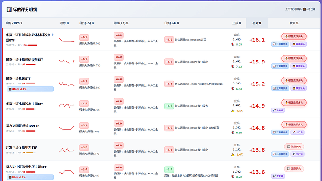
Task: Sort by the 止损 column header
Action: pos(237,23)
